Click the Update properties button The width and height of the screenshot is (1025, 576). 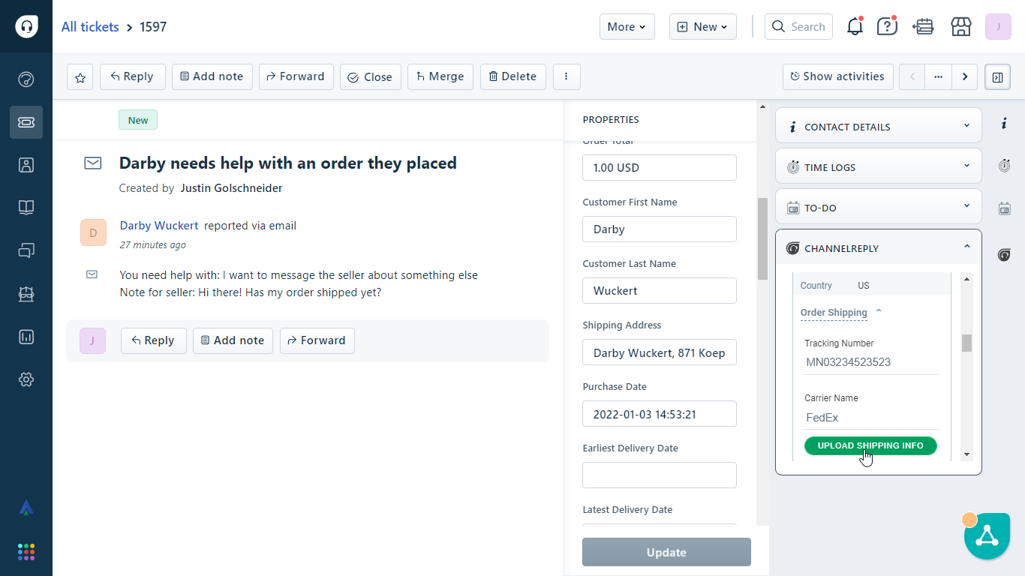tap(666, 552)
